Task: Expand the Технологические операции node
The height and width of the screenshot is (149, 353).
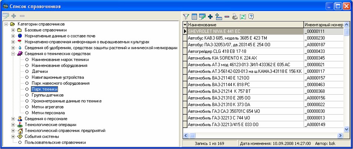Action: [13, 125]
